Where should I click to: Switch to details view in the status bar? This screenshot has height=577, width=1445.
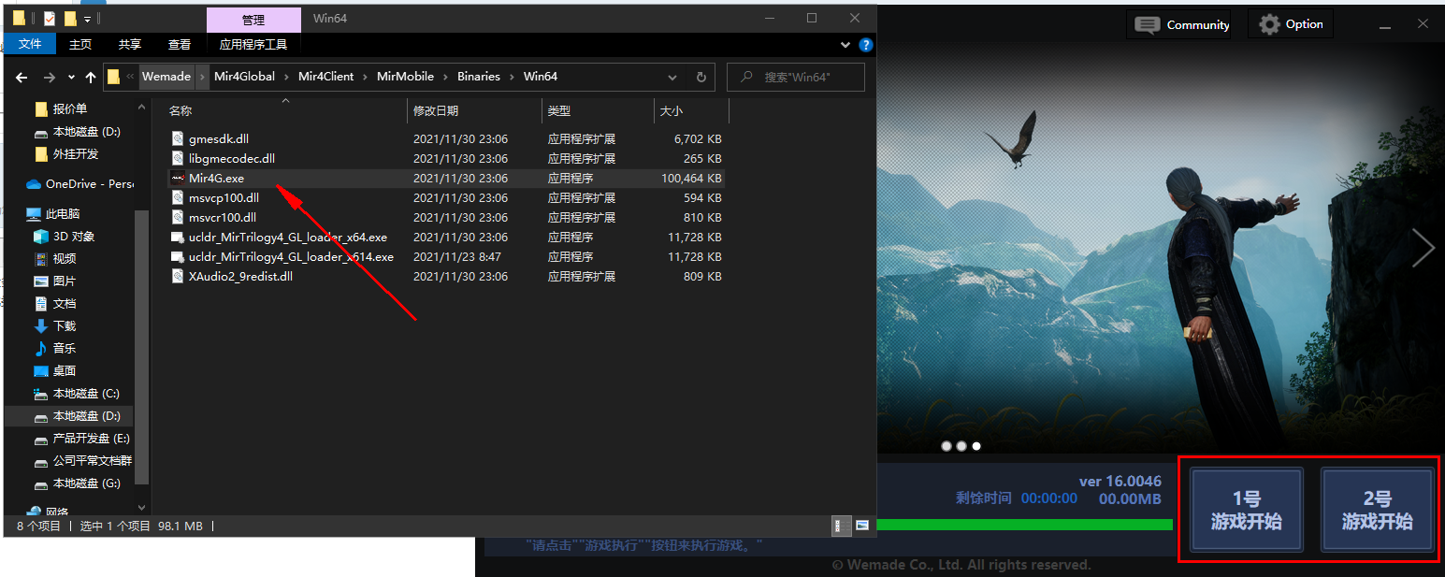pyautogui.click(x=839, y=526)
